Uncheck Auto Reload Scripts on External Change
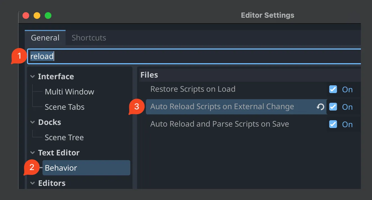 point(333,107)
